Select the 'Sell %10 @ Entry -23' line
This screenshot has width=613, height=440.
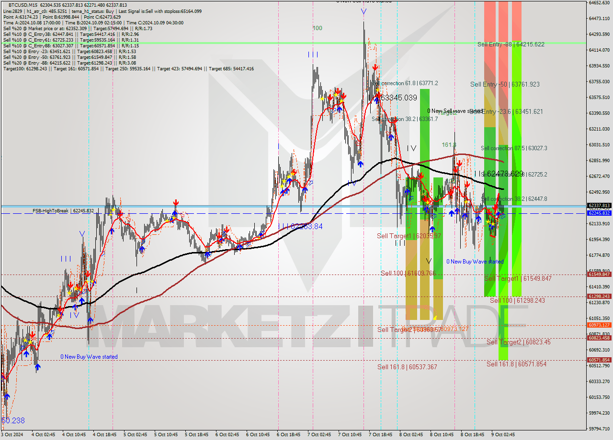tap(69, 51)
